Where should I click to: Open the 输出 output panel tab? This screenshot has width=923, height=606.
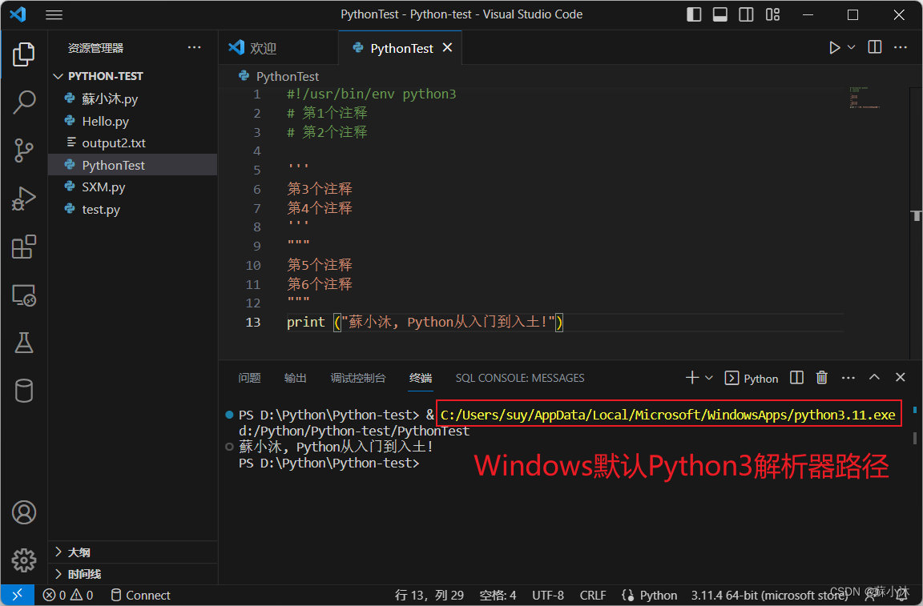[x=296, y=378]
